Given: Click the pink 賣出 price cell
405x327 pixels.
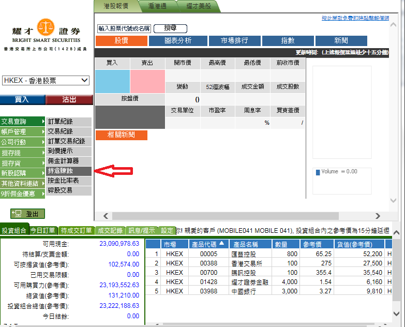Looking at the screenshot, I should 147,81.
